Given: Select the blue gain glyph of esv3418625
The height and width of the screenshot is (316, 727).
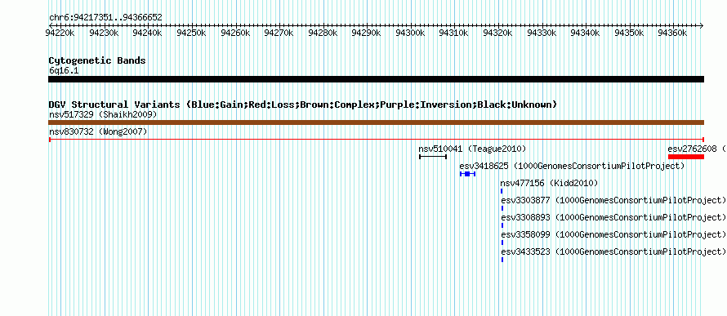Looking at the screenshot, I should coord(468,174).
